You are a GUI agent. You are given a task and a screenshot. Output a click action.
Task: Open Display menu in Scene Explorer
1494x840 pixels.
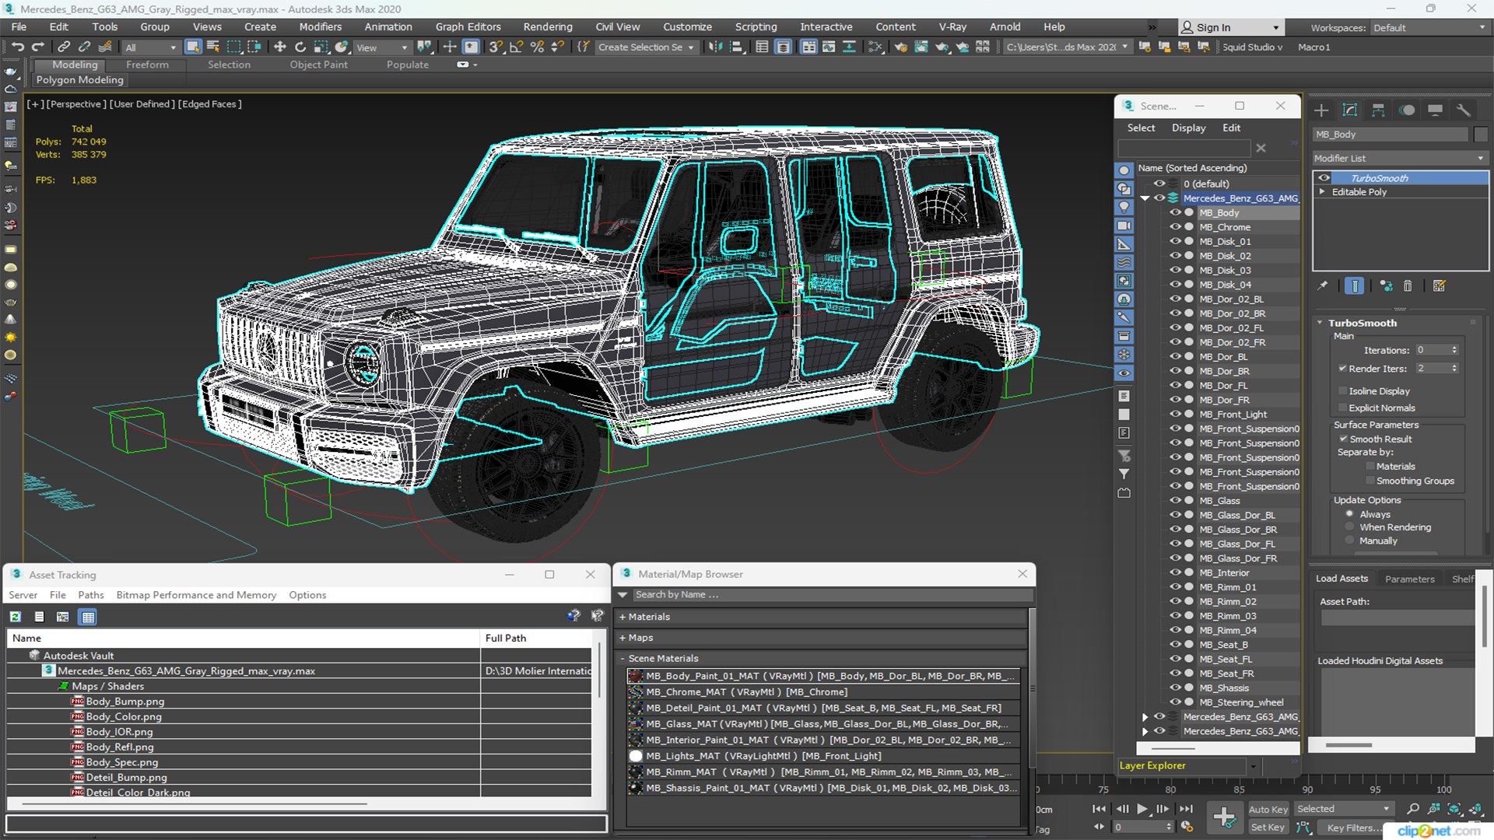pos(1188,128)
